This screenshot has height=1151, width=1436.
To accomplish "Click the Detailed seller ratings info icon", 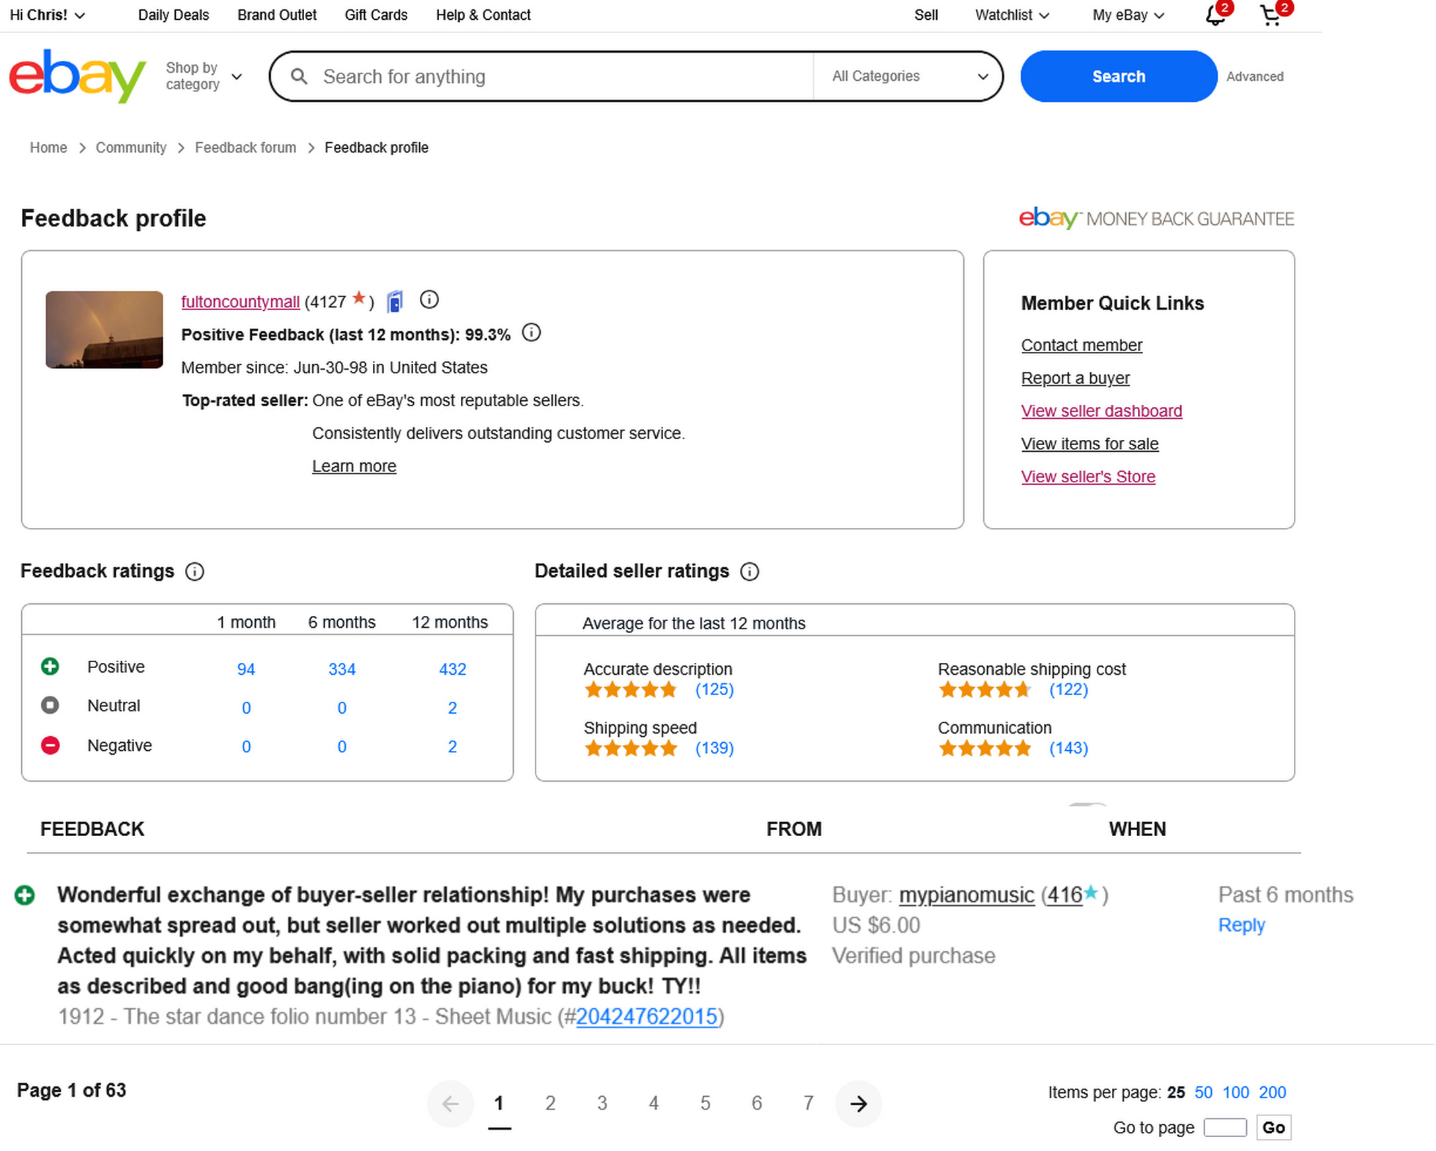I will 750,572.
